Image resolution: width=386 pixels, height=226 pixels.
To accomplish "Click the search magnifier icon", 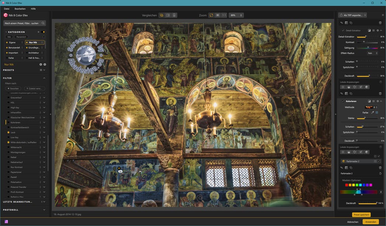I will (43, 23).
